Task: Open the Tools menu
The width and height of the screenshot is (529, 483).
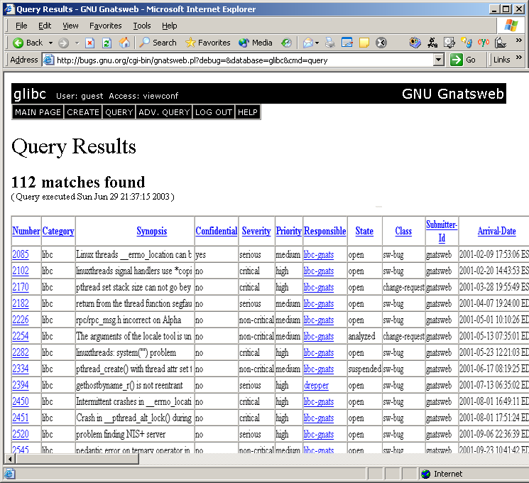Action: pos(142,26)
